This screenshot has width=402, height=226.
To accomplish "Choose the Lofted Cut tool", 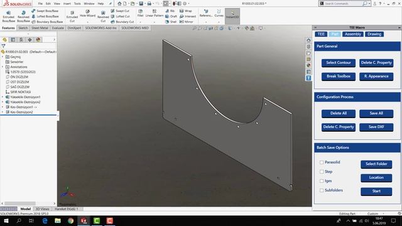I will [120, 16].
